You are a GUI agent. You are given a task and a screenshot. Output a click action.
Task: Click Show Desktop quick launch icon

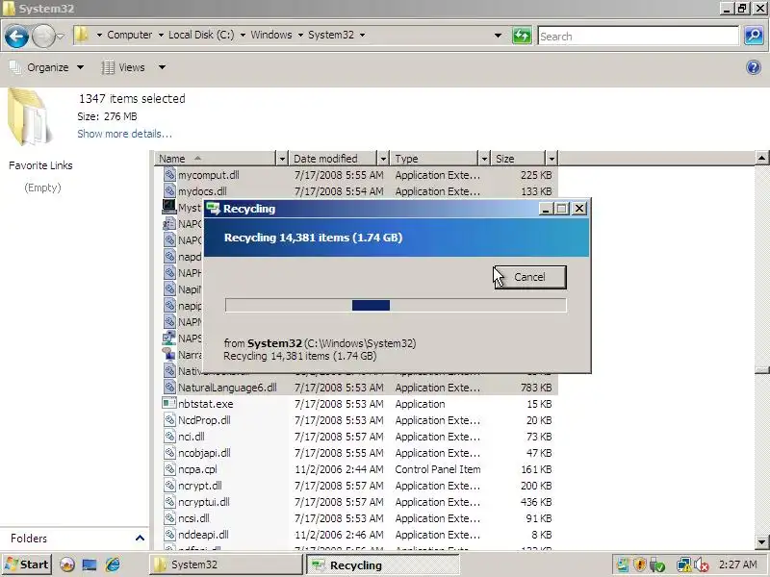click(90, 564)
